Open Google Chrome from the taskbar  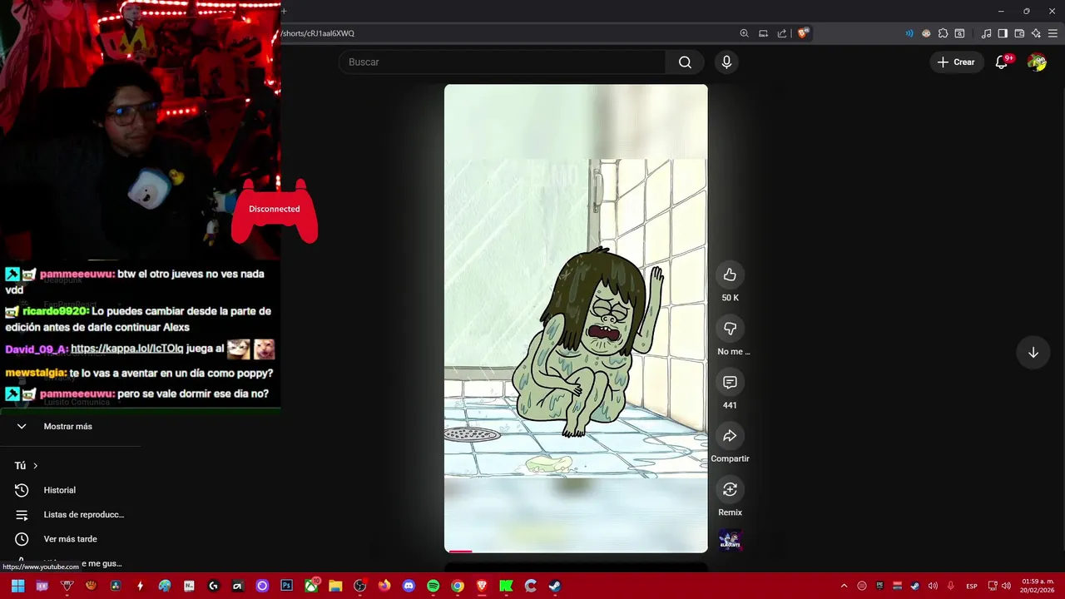457,586
